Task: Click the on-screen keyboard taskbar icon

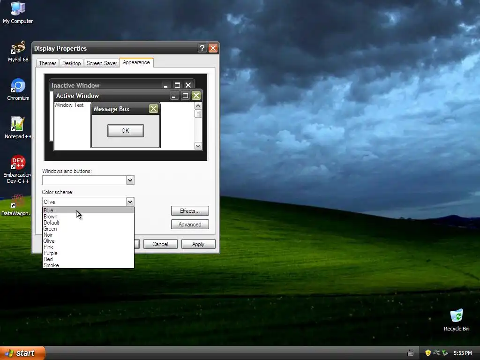Action: (411, 353)
